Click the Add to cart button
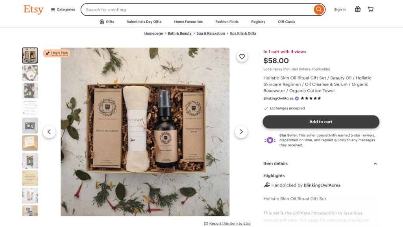The height and width of the screenshot is (227, 403). coord(321,122)
